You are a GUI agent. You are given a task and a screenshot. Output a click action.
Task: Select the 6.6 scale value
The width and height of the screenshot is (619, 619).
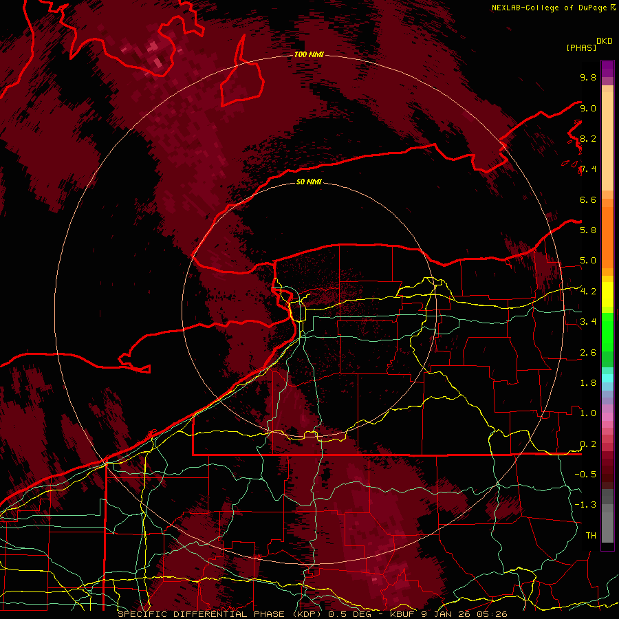click(x=588, y=199)
